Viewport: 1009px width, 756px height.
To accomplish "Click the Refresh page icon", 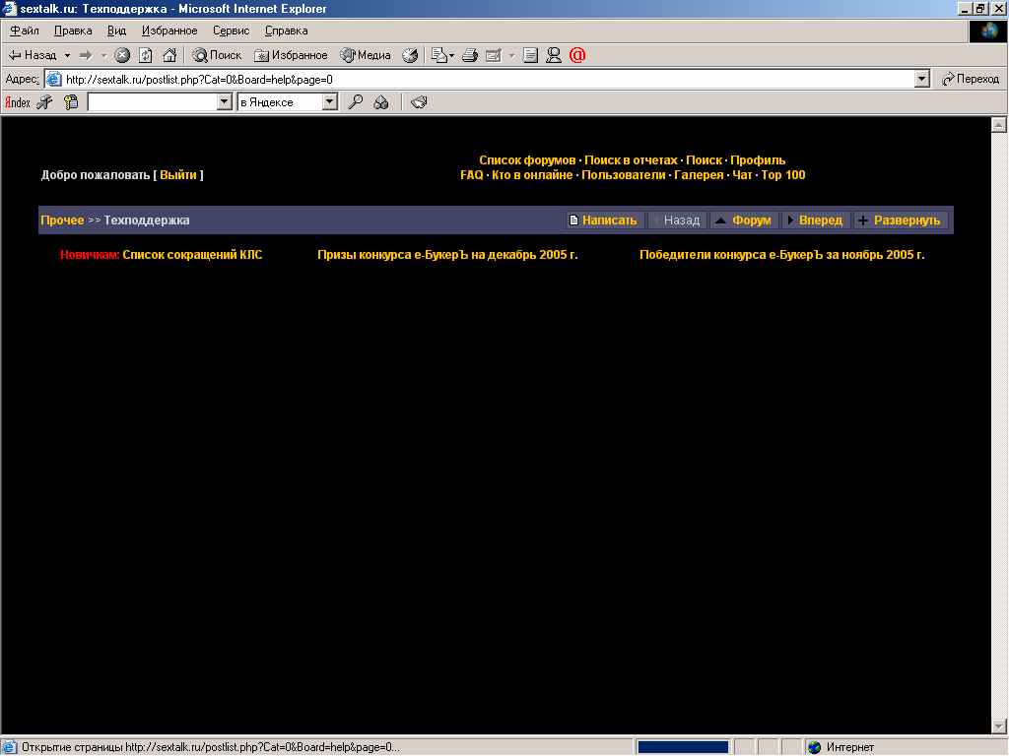I will 146,55.
